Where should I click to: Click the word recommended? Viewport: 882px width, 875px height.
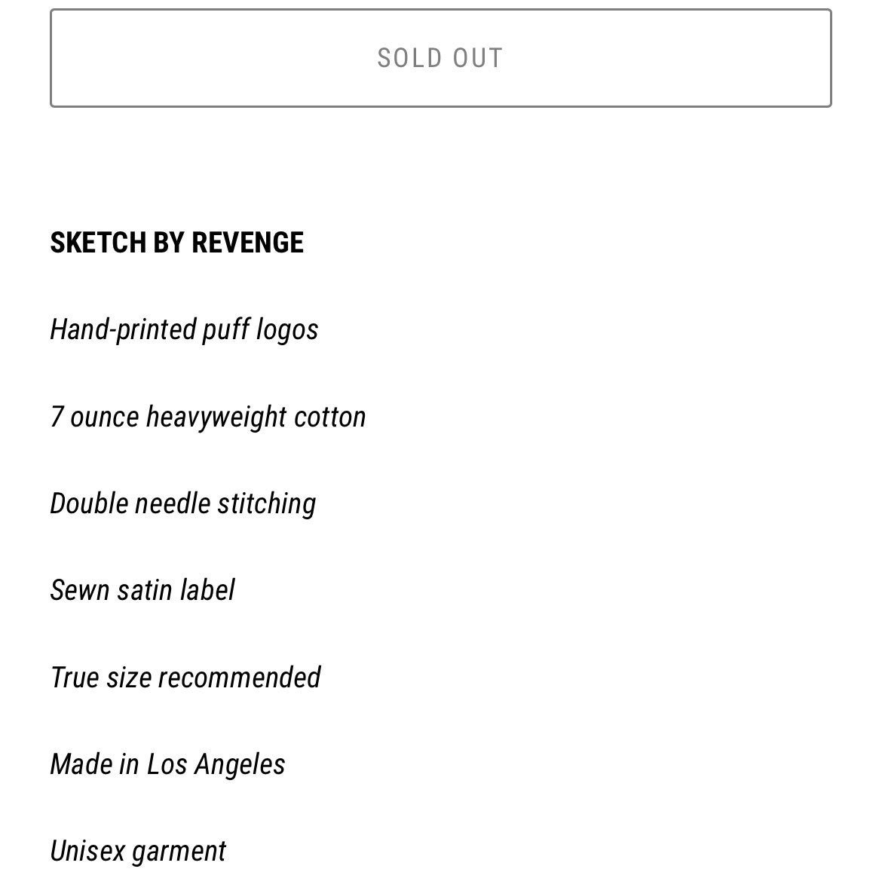[x=240, y=677]
